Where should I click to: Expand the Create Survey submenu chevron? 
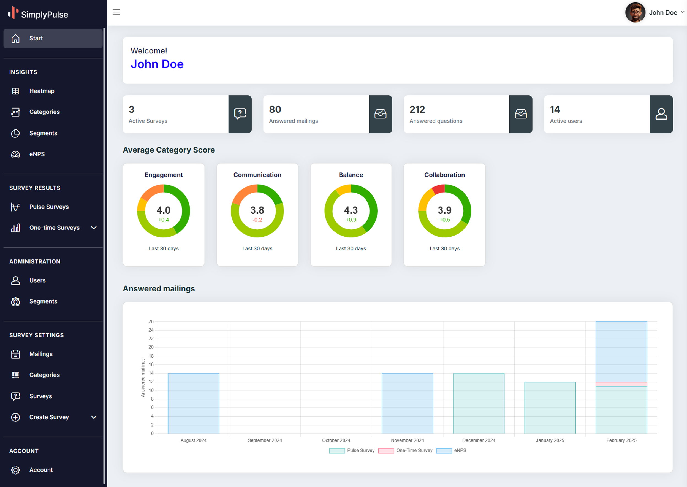pos(94,417)
